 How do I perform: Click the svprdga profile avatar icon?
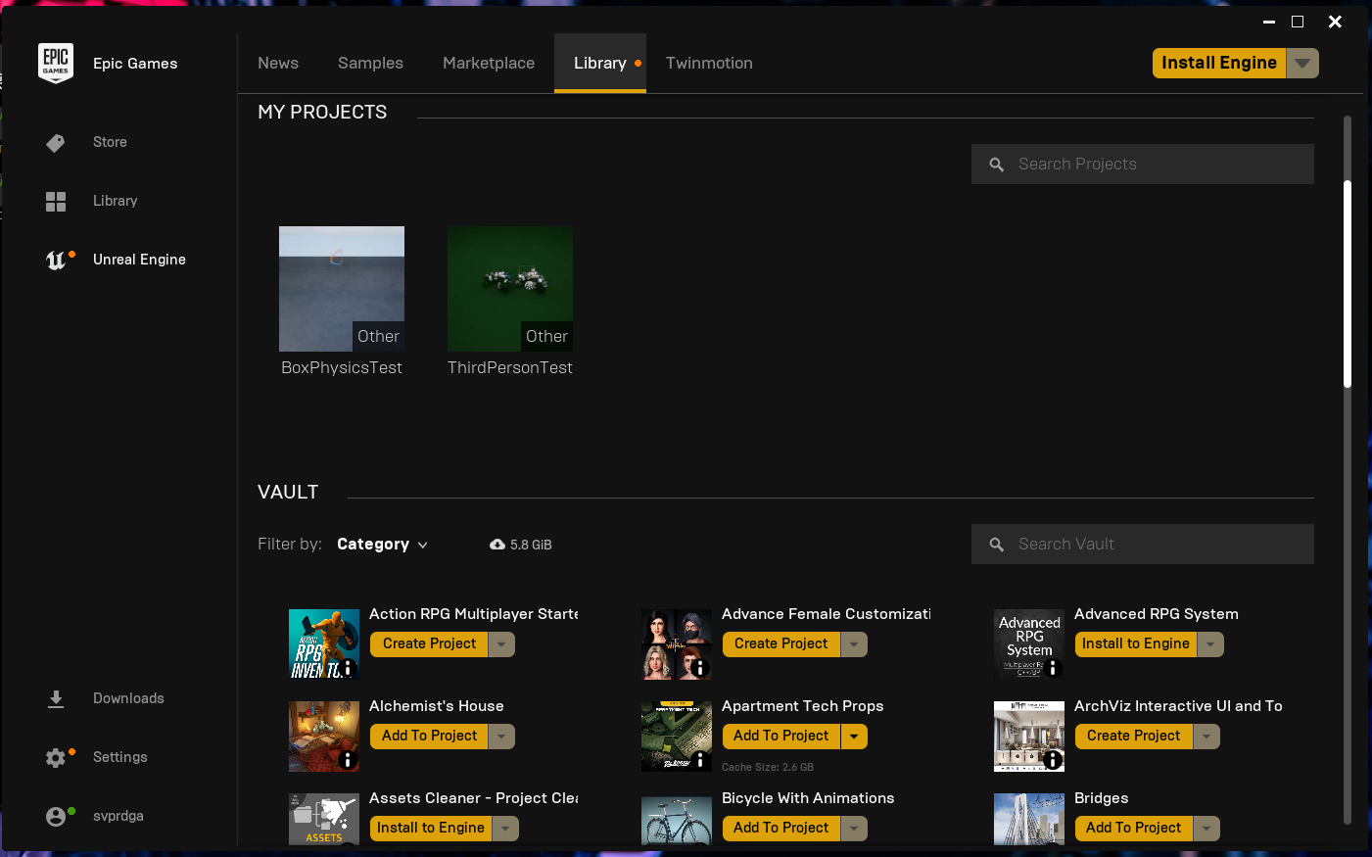click(x=56, y=817)
